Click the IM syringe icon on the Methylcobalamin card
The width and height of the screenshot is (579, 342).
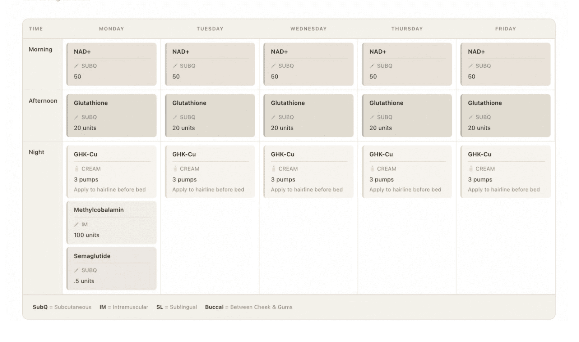pos(76,224)
